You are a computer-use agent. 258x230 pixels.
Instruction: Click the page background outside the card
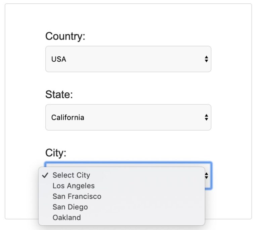(x=255, y=134)
